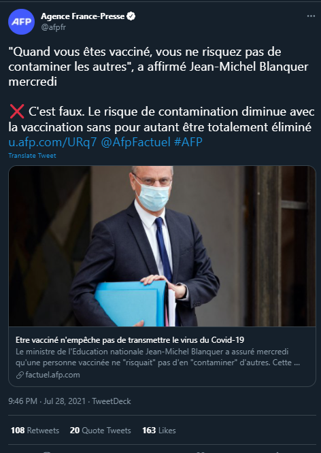The width and height of the screenshot is (321, 453).
Task: Follow the u.afp.com/URq7 link
Action: tap(52, 142)
